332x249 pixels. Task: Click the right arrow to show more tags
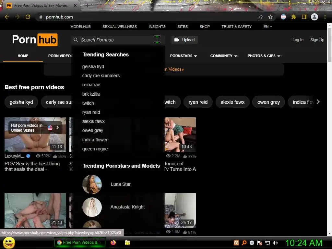coord(318,102)
